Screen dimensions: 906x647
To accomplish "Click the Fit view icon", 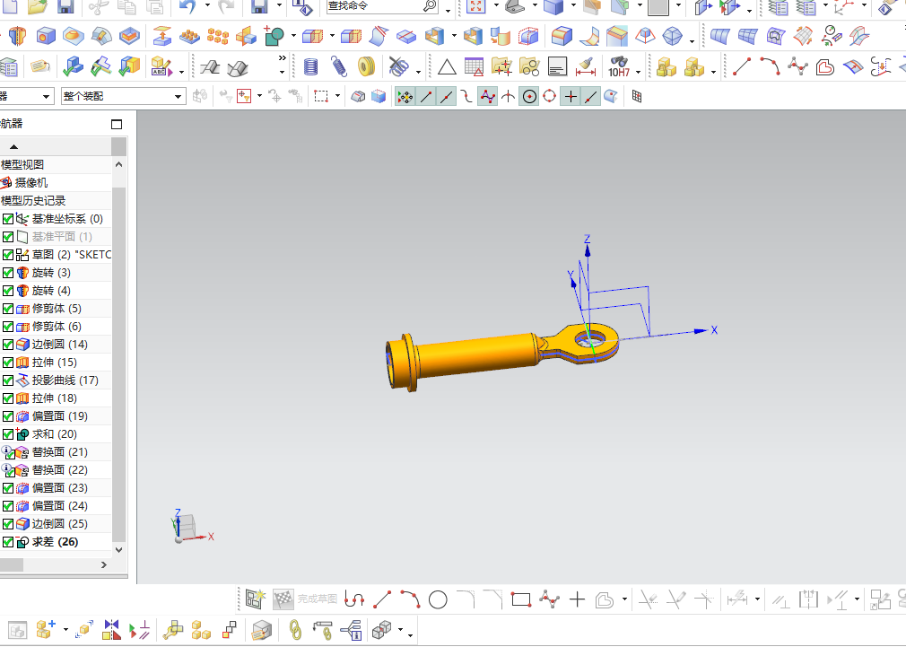I will point(475,6).
